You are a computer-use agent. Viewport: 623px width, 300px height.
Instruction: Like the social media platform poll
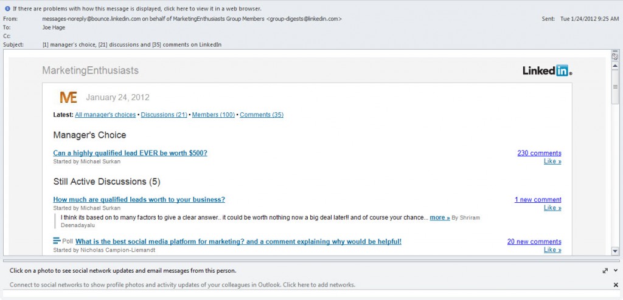point(552,250)
